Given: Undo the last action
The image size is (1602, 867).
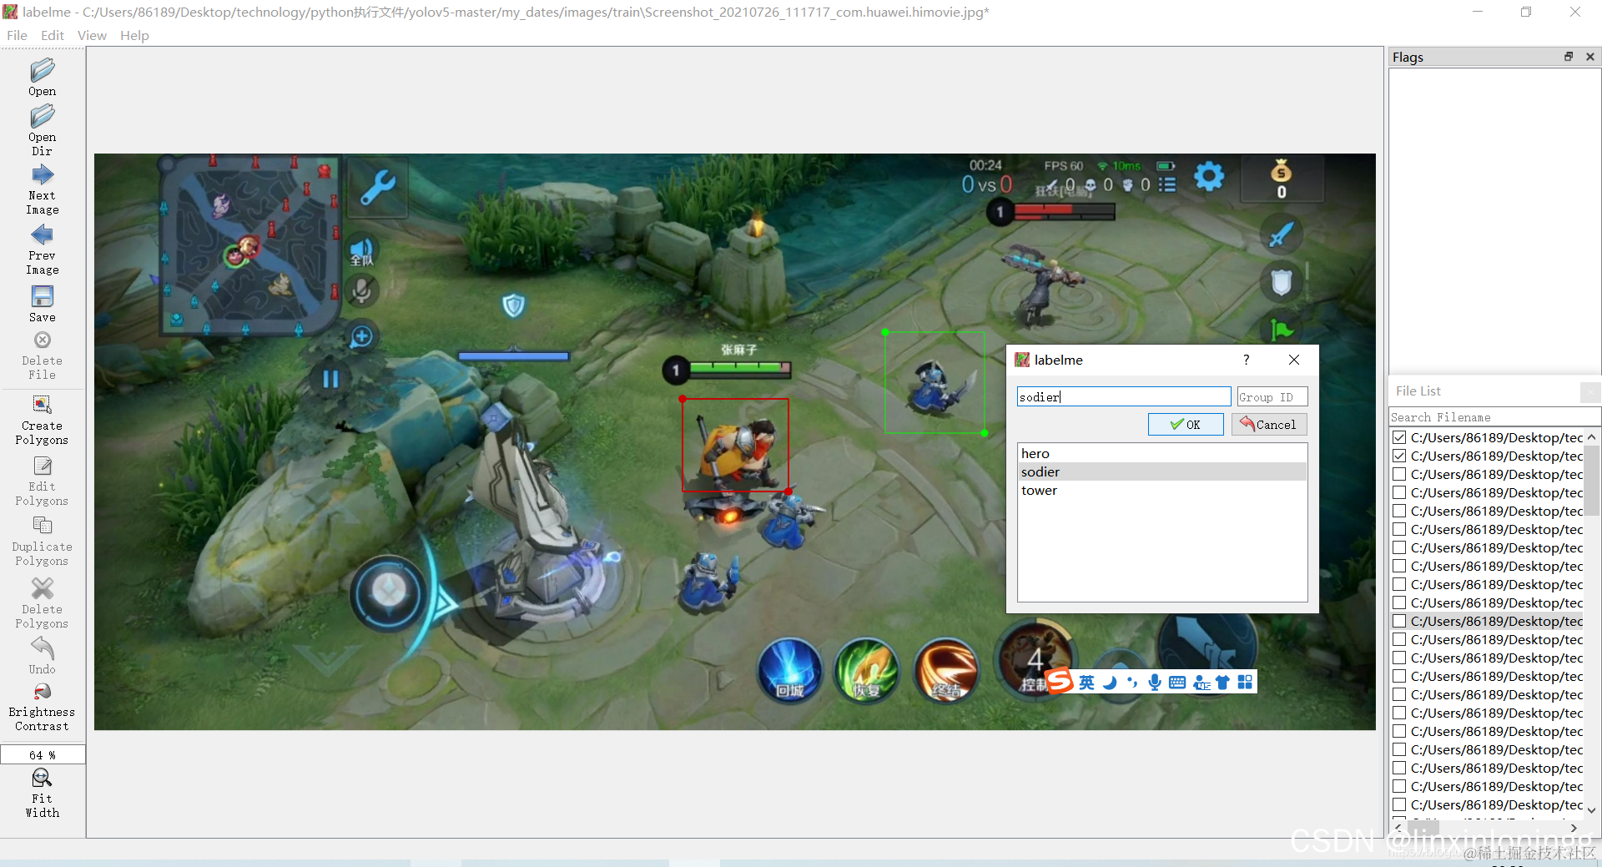Looking at the screenshot, I should tap(42, 655).
